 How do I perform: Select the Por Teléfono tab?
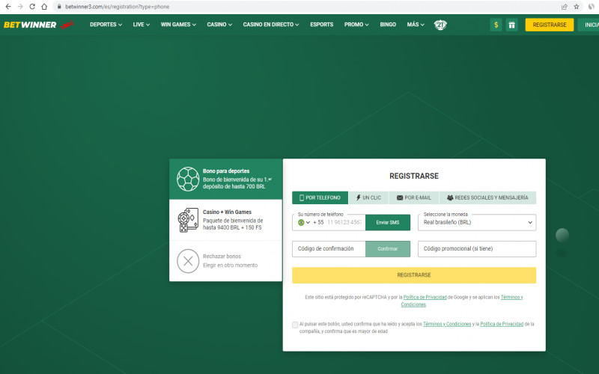320,197
